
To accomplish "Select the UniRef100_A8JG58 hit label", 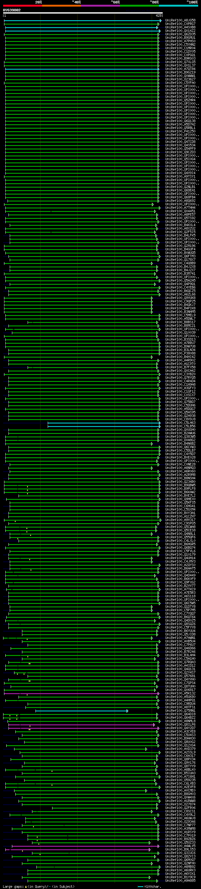I will pyautogui.click(x=180, y=20).
